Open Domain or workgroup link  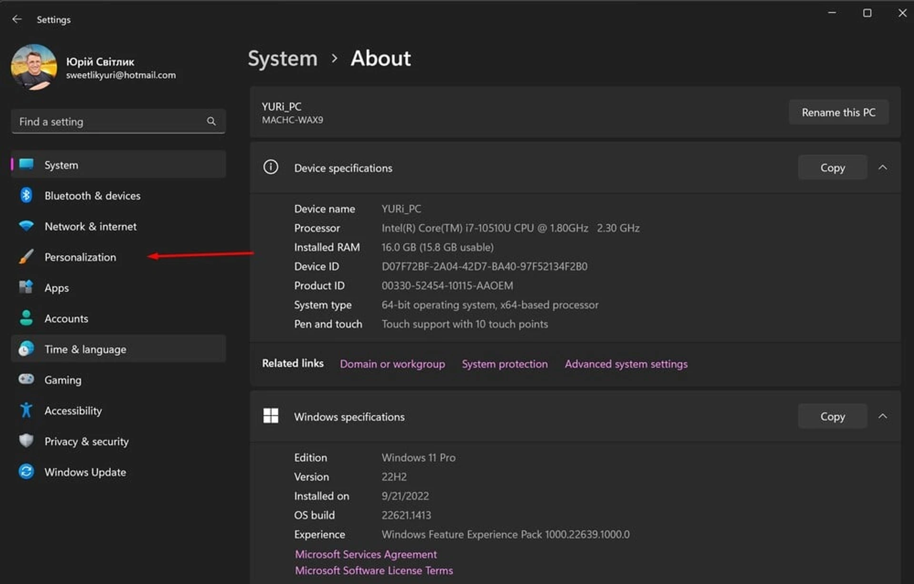(392, 364)
